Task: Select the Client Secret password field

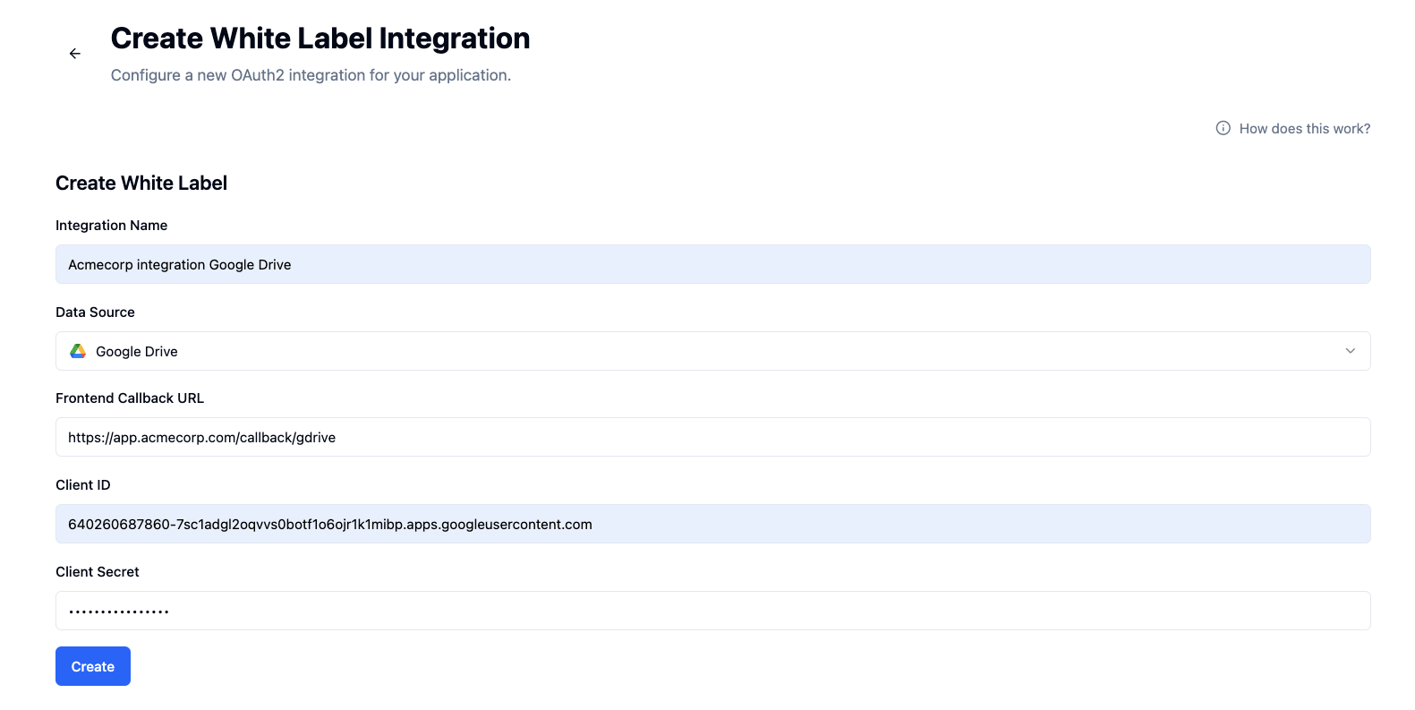Action: pyautogui.click(x=713, y=611)
